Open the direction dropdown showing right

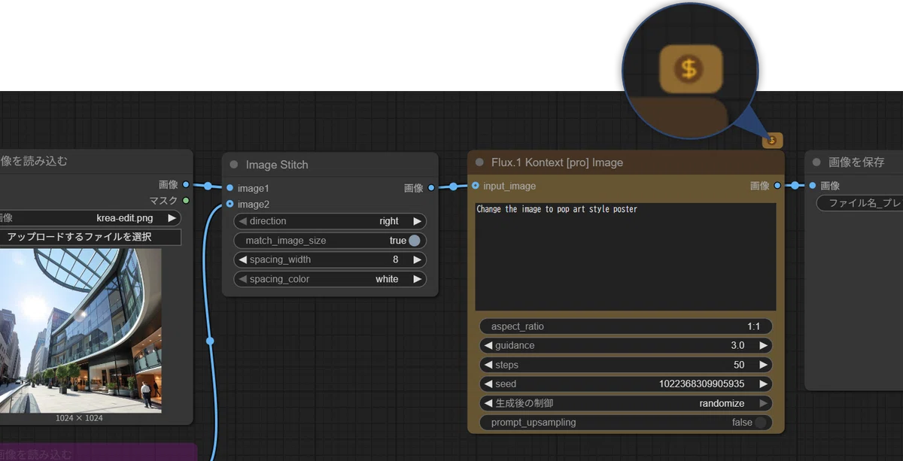point(330,221)
